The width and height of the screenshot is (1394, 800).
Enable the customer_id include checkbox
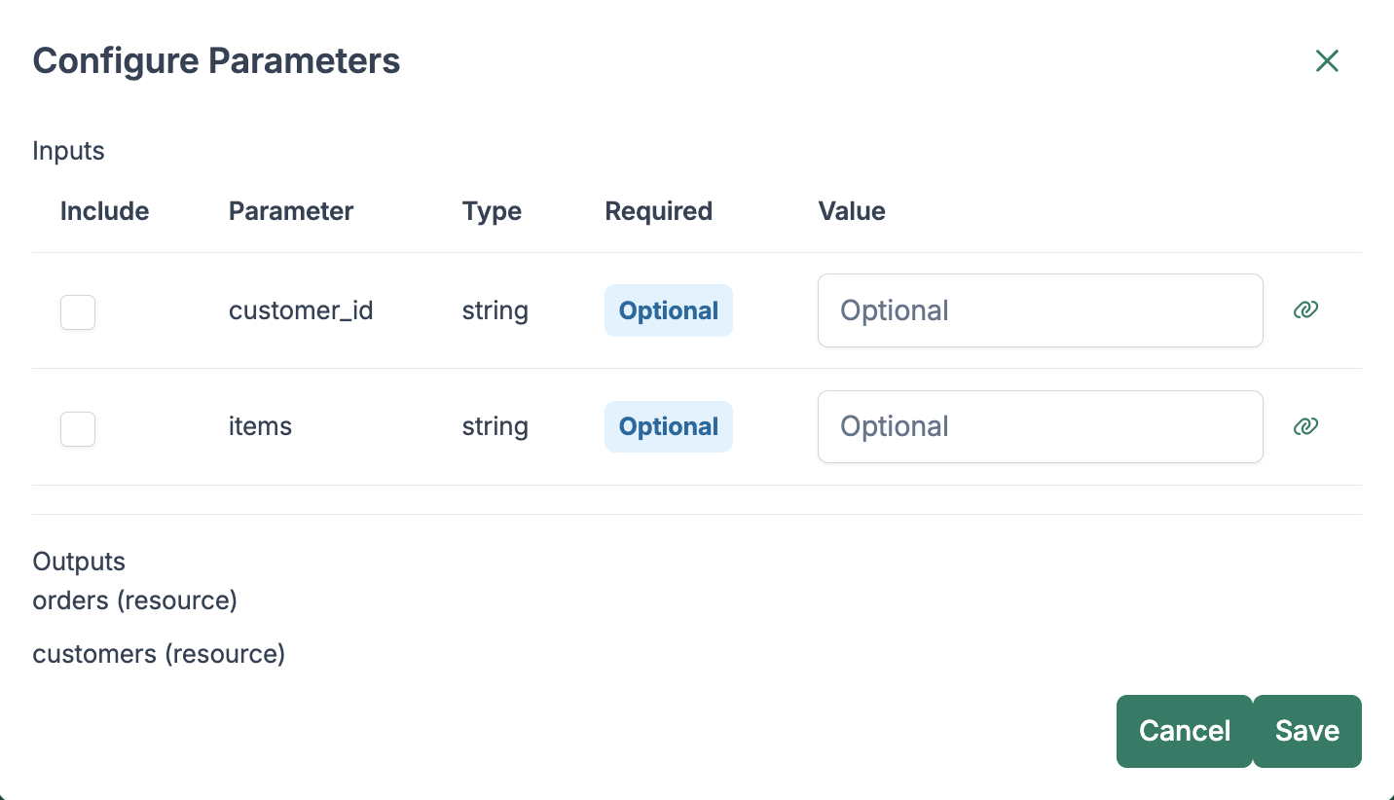tap(78, 312)
